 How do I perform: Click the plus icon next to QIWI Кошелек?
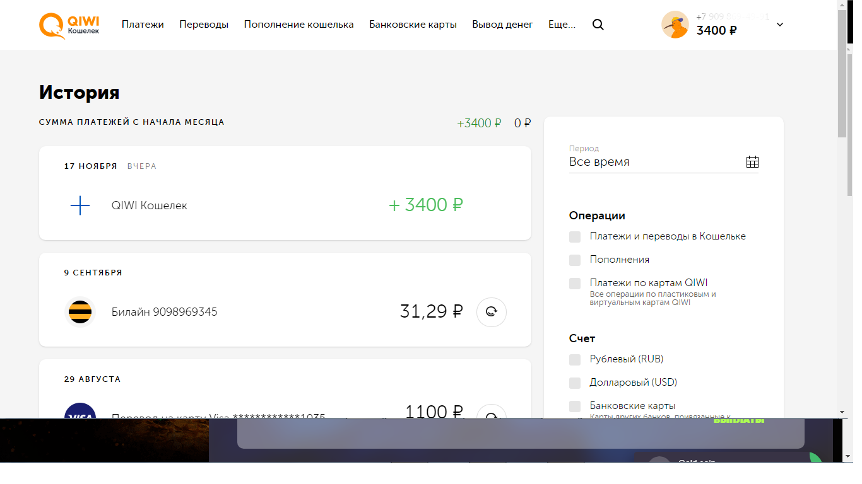coord(80,205)
